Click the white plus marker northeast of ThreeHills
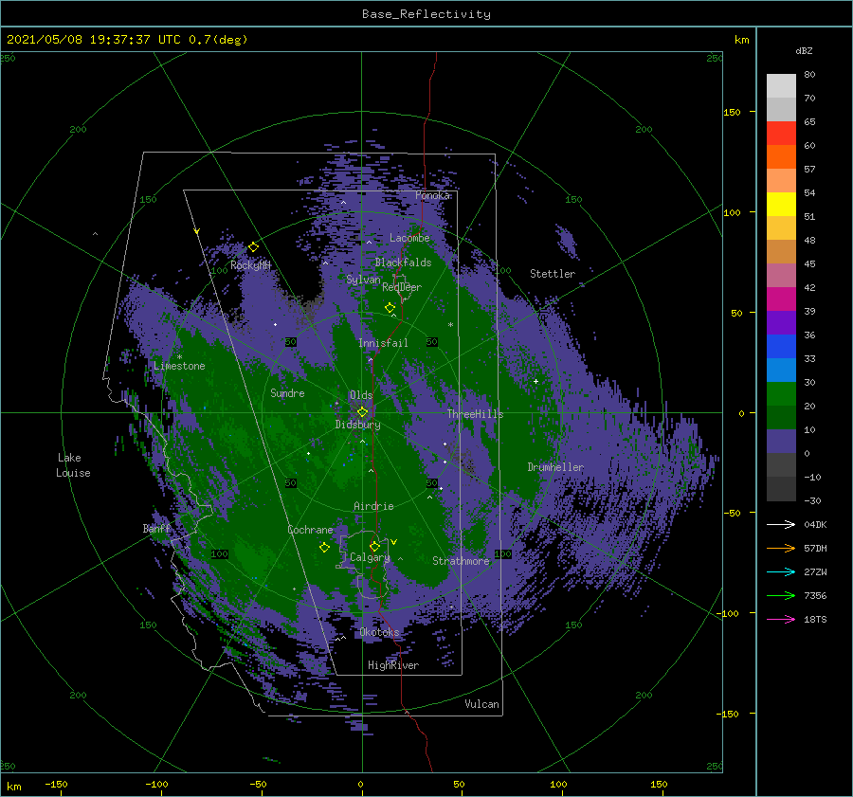Screen dimensions: 853x797 point(535,381)
